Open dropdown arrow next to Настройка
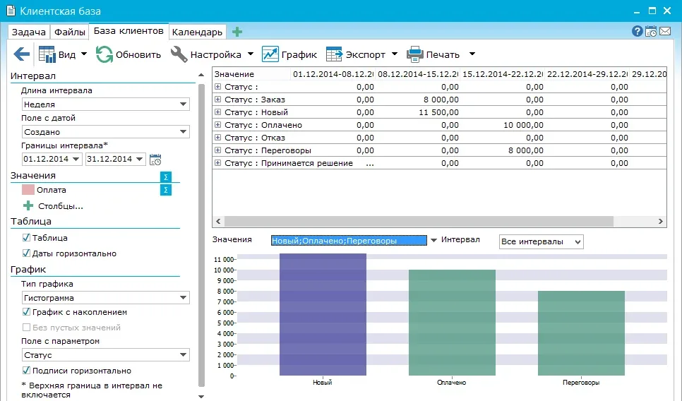The width and height of the screenshot is (682, 401). [251, 54]
